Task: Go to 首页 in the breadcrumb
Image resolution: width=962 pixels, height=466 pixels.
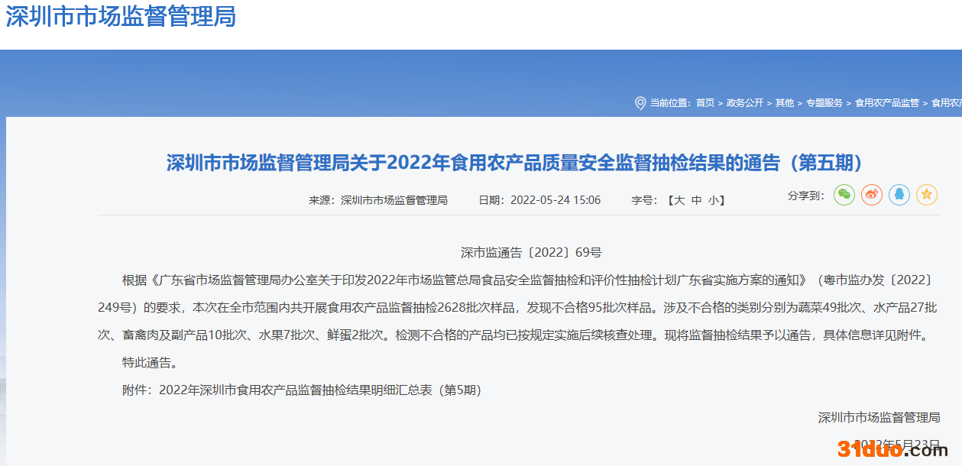Action: (705, 103)
